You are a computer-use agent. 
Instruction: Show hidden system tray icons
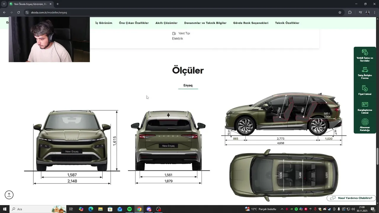pyautogui.click(x=282, y=209)
